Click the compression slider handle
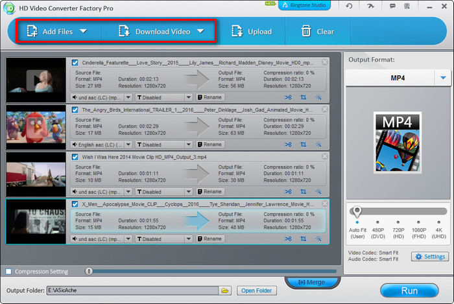This screenshot has height=304, width=454. (x=89, y=272)
